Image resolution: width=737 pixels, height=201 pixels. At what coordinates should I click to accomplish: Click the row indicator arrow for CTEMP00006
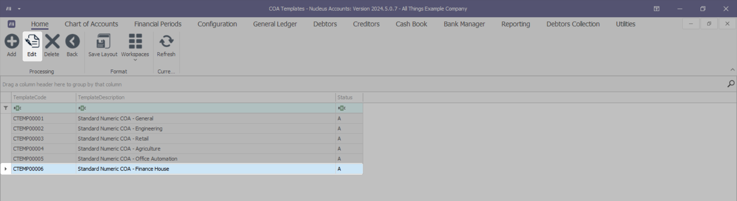6,169
